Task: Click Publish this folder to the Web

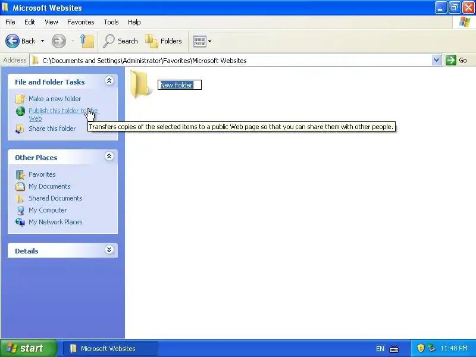Action: pyautogui.click(x=63, y=114)
